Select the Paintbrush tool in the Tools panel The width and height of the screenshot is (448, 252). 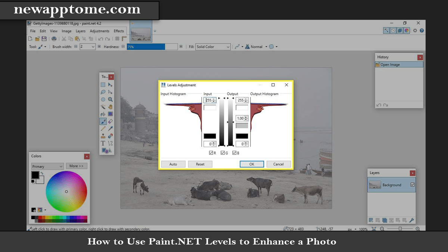(x=103, y=121)
